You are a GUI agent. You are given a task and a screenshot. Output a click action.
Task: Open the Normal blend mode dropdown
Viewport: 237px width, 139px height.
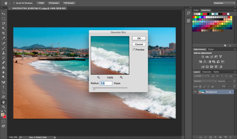pyautogui.click(x=205, y=81)
